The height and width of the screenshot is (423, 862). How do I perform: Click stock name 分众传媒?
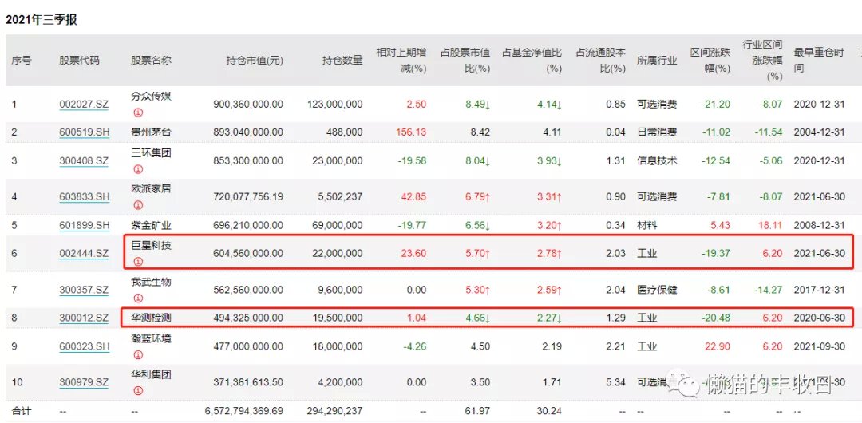pos(151,97)
